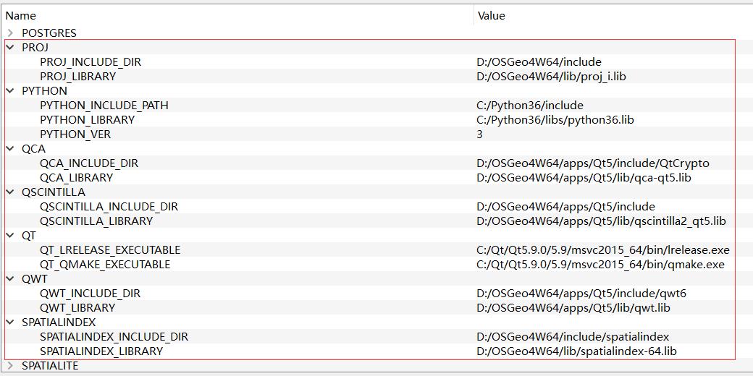This screenshot has height=376, width=753.
Task: Select the PROJ group label
Action: pyautogui.click(x=35, y=47)
